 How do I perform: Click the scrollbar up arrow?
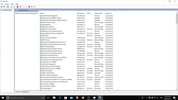[177, 13]
